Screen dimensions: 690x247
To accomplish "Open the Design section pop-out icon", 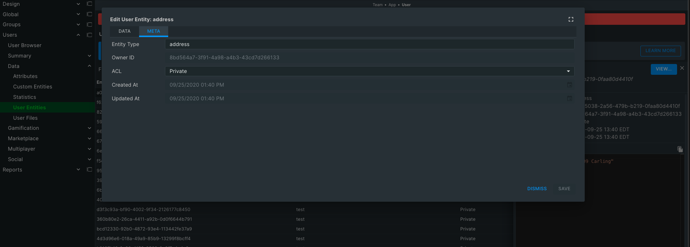I will (89, 4).
